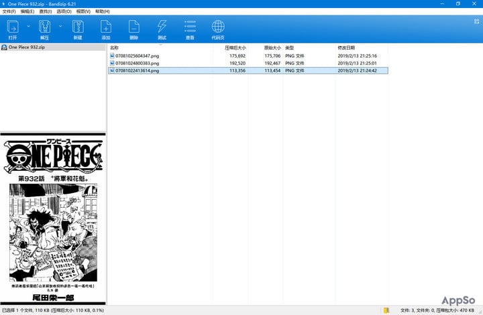The height and width of the screenshot is (315, 483).
Task: Expand the Open button dropdown arrow
Action: (29, 26)
